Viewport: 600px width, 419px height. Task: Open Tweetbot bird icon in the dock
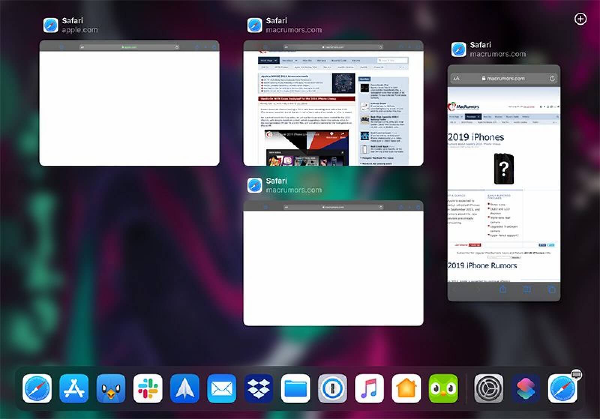tap(111, 389)
